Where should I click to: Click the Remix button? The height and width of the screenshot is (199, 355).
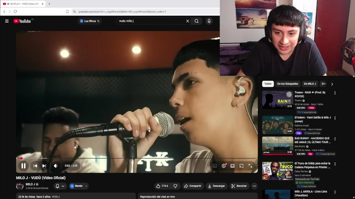pos(76,186)
